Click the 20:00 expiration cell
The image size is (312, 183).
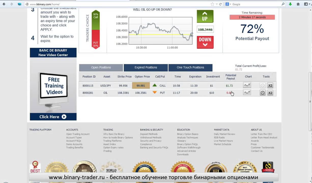coord(194,93)
